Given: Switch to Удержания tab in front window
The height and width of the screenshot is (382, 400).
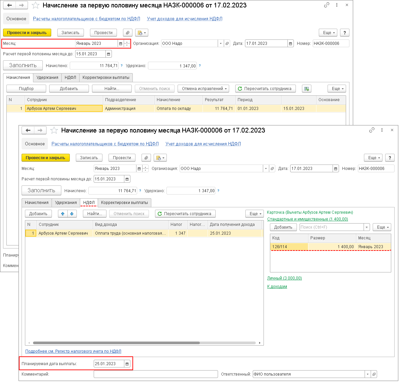Looking at the screenshot, I should [66, 203].
